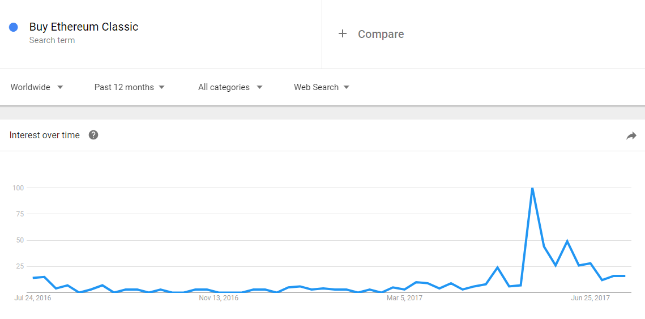Click the arrow next to All categories
Viewport: 645px width, 319px height.
click(x=259, y=87)
